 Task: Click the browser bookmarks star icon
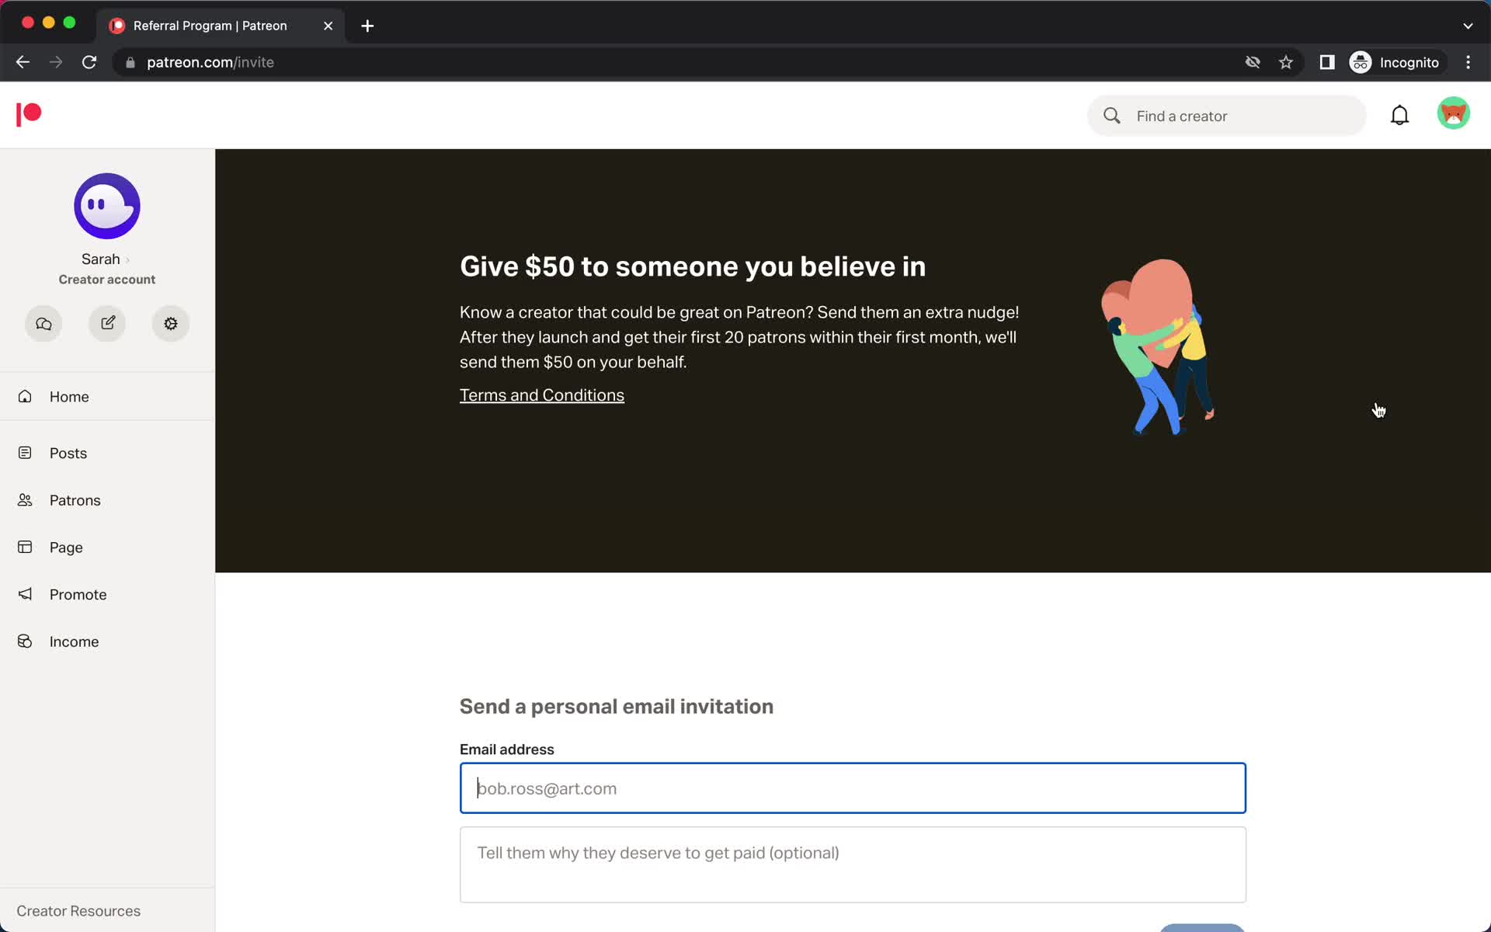(1287, 62)
